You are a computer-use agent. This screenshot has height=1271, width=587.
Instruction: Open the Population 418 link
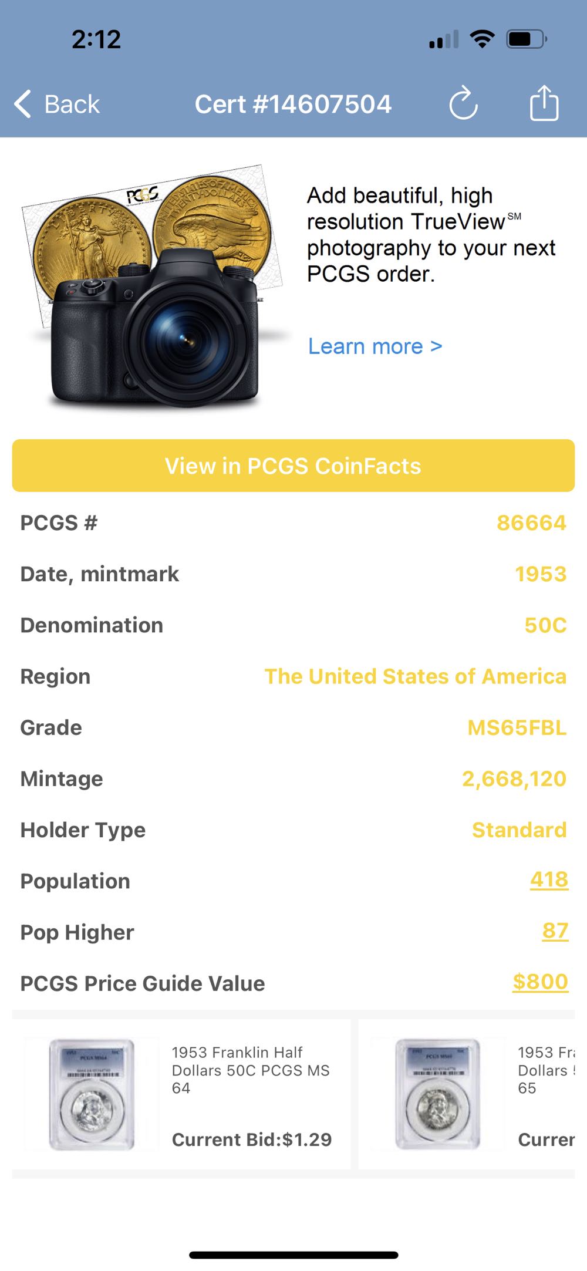[x=549, y=879]
